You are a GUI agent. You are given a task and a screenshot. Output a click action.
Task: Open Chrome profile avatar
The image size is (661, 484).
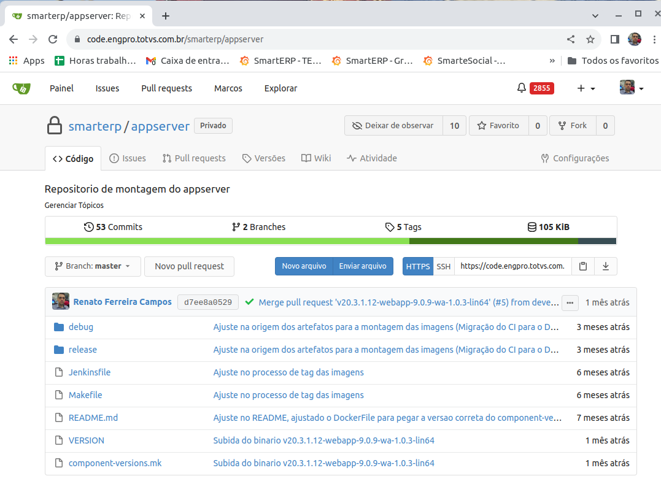pyautogui.click(x=635, y=39)
